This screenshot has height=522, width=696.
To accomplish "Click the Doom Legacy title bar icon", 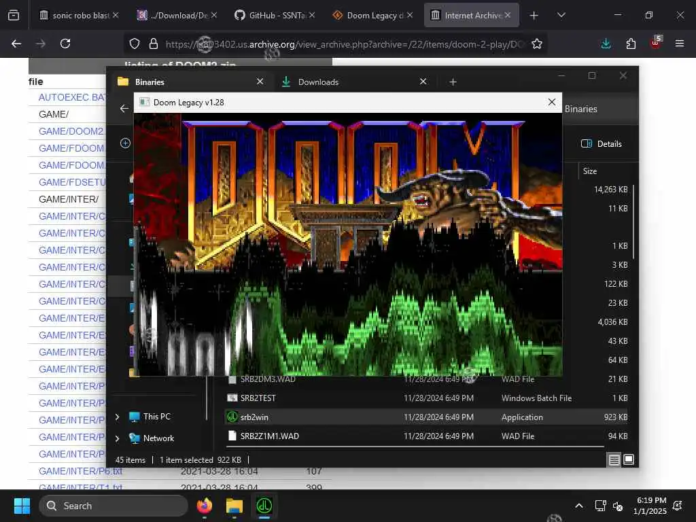I will click(144, 102).
